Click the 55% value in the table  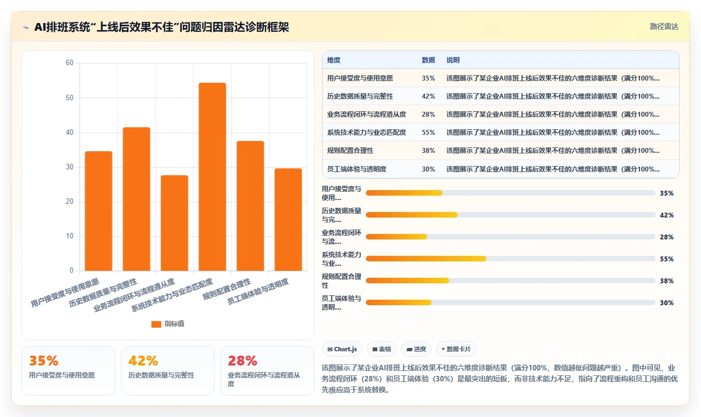click(428, 133)
